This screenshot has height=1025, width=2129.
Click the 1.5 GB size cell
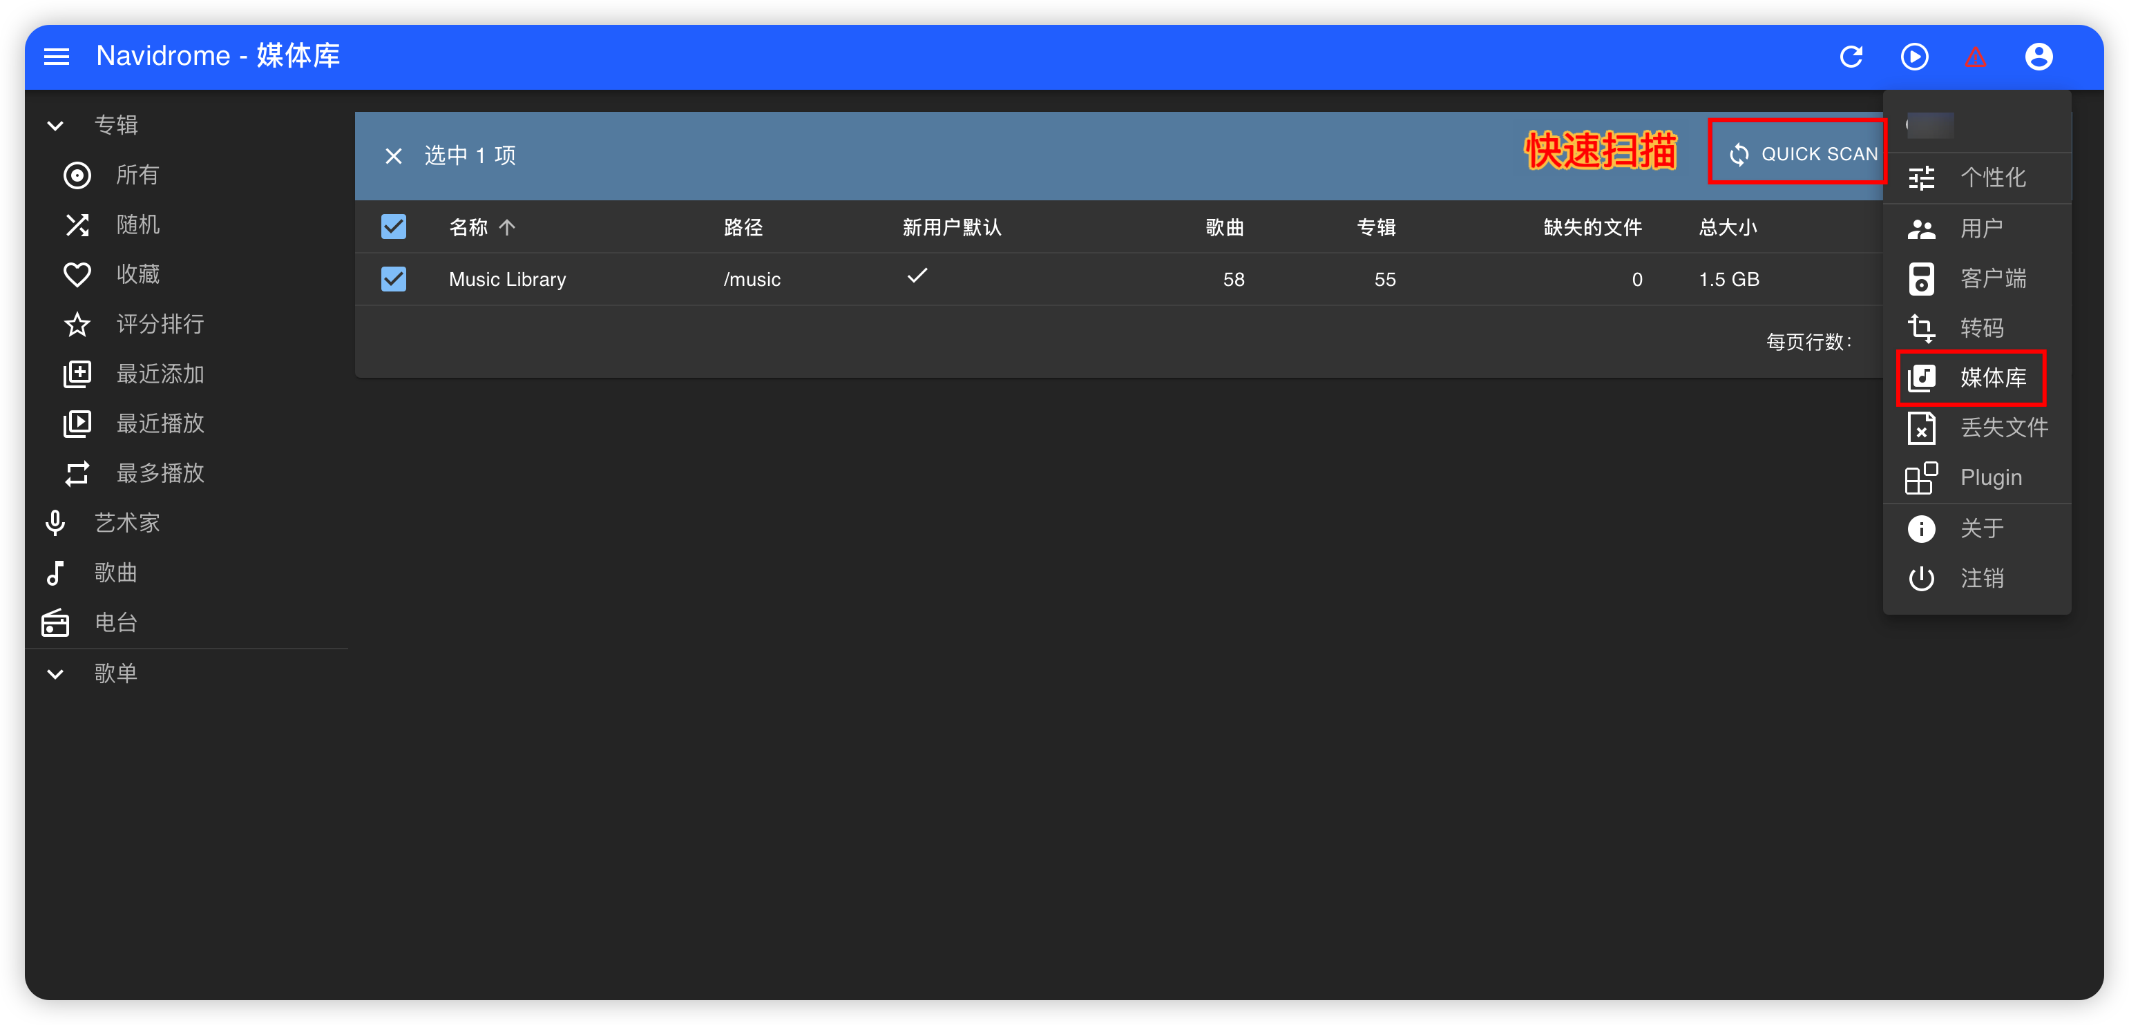(x=1729, y=280)
